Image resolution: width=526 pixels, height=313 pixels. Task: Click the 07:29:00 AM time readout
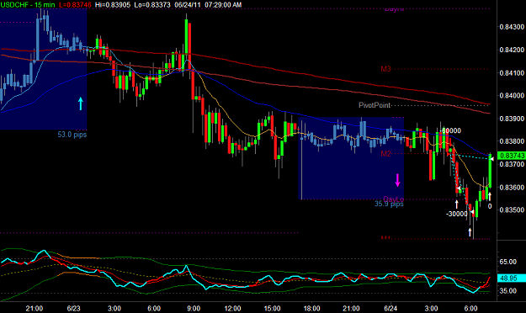[223, 5]
